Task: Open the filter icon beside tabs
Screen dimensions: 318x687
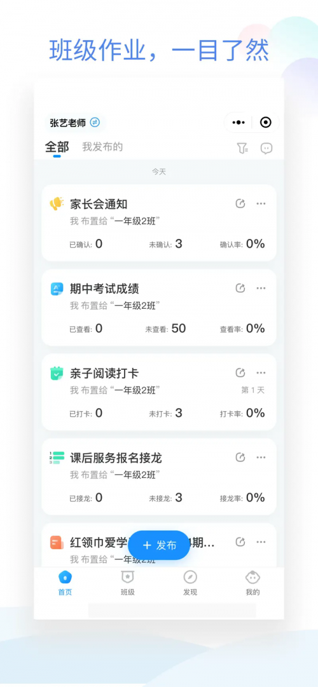Action: coord(242,149)
